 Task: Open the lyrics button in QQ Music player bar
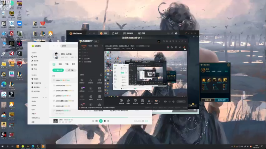(x=143, y=121)
